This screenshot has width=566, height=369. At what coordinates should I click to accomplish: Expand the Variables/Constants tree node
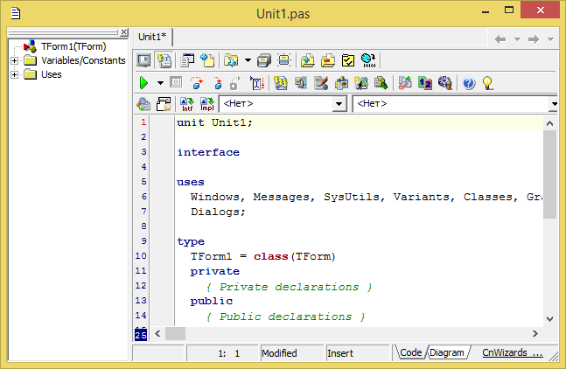(x=15, y=61)
